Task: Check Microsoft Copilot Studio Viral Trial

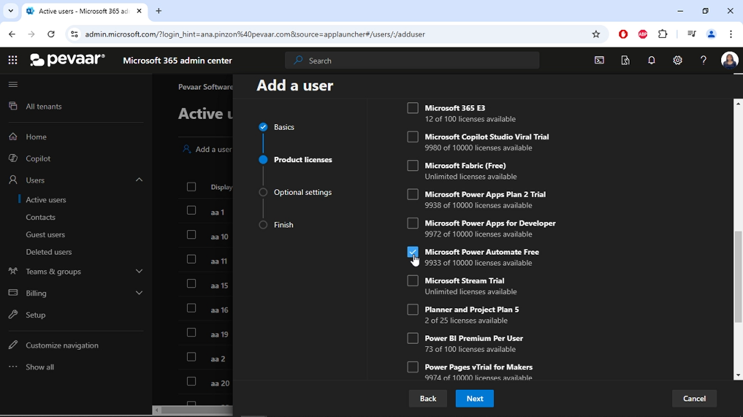Action: coord(413,137)
